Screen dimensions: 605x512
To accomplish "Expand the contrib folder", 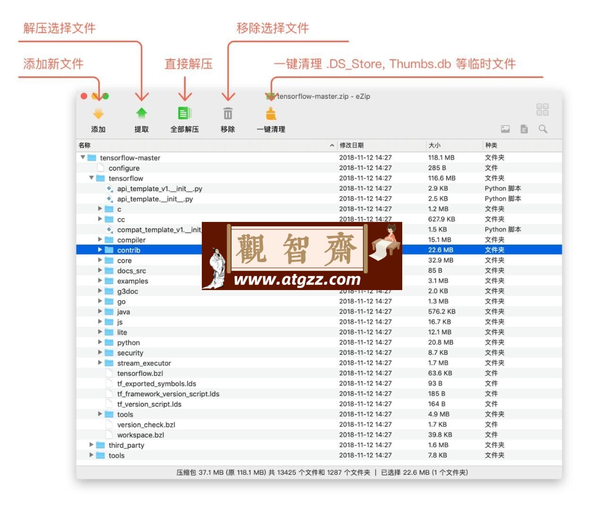I will coord(100,250).
